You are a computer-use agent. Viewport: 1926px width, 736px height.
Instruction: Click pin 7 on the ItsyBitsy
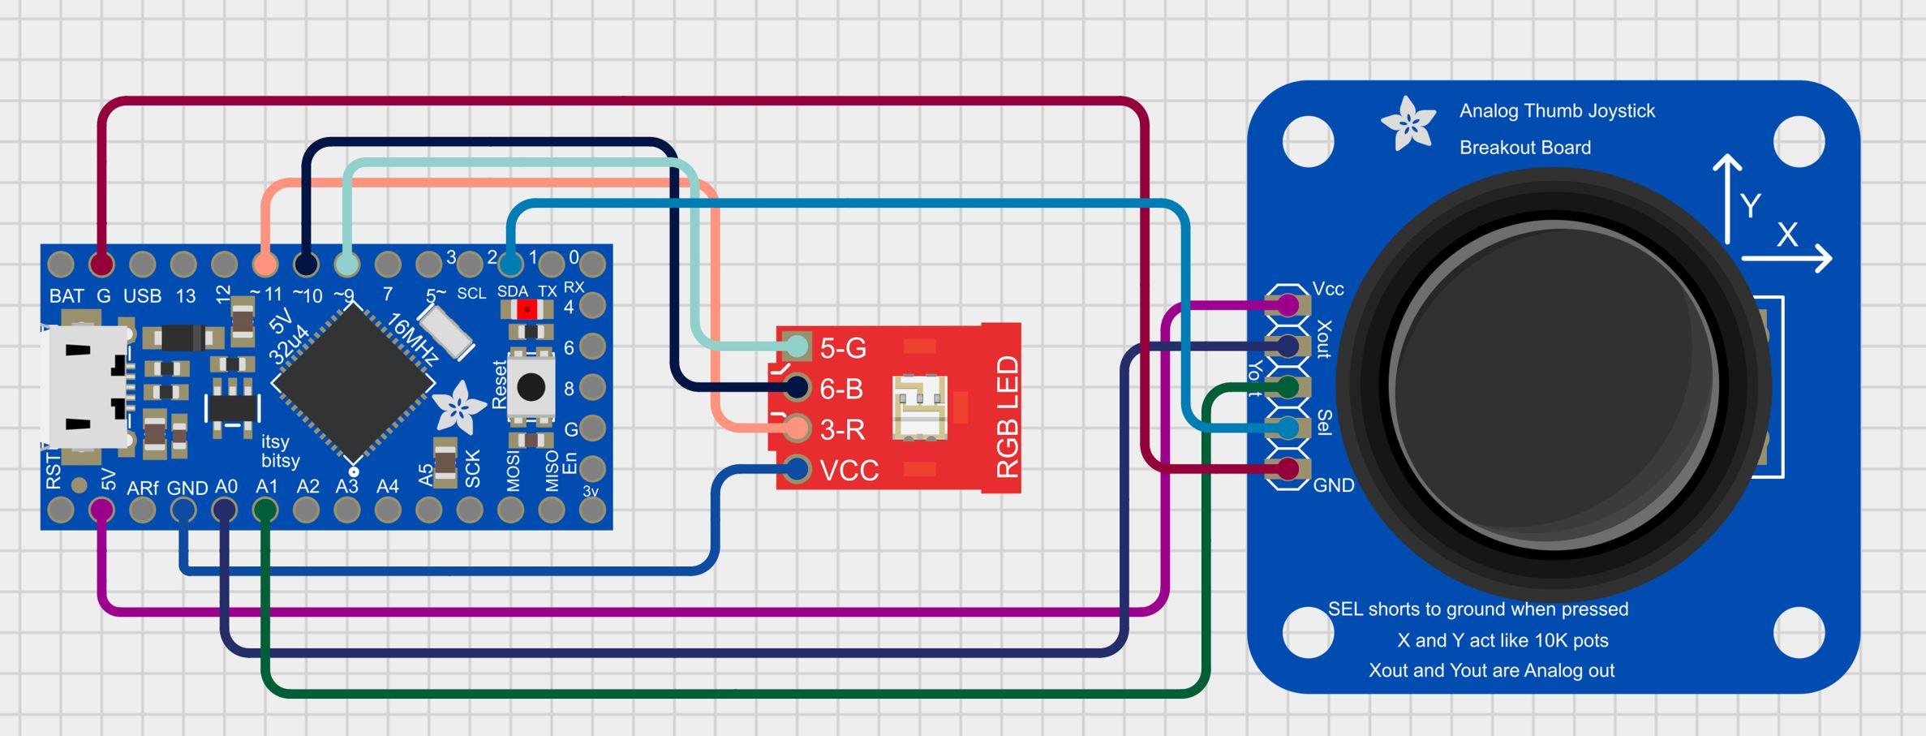[388, 264]
